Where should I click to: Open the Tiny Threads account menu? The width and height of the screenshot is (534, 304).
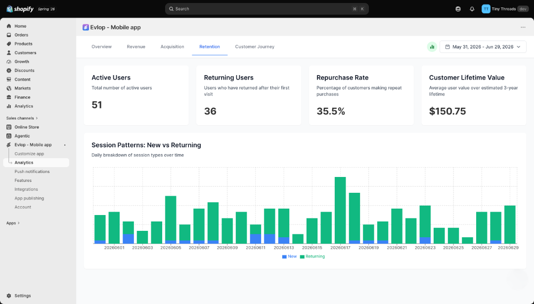click(505, 9)
